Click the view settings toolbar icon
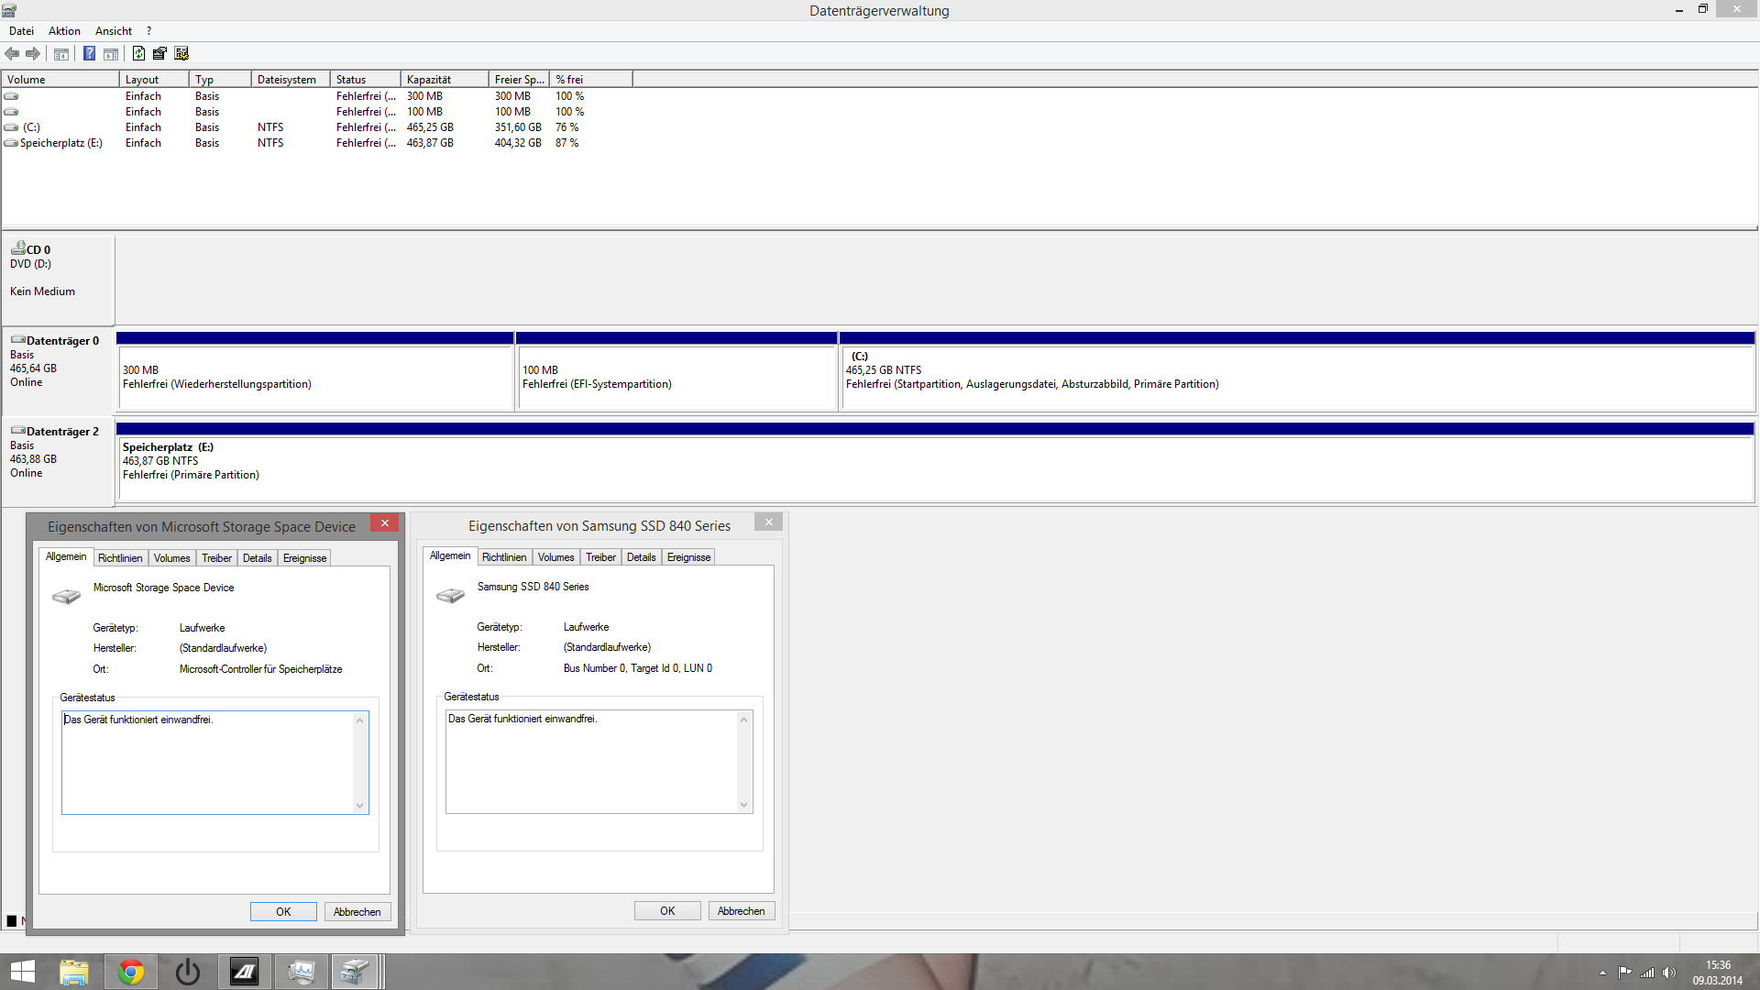1760x990 pixels. point(181,54)
